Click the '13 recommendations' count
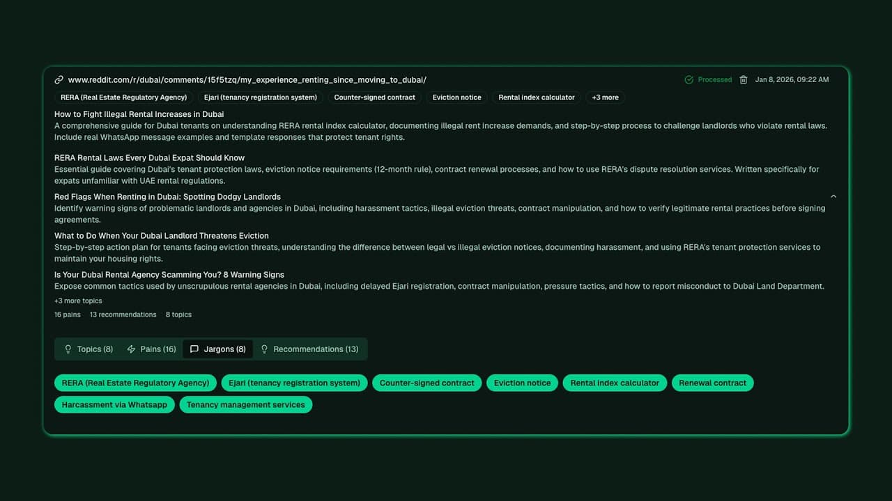The height and width of the screenshot is (501, 892). 123,315
